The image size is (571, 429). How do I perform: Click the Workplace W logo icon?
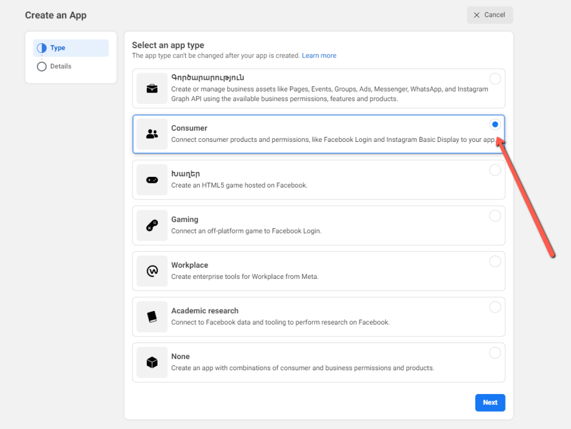point(151,270)
